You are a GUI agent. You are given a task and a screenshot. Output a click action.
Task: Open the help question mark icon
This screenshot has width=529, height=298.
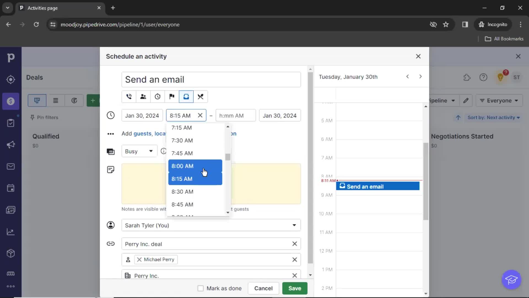(x=483, y=77)
